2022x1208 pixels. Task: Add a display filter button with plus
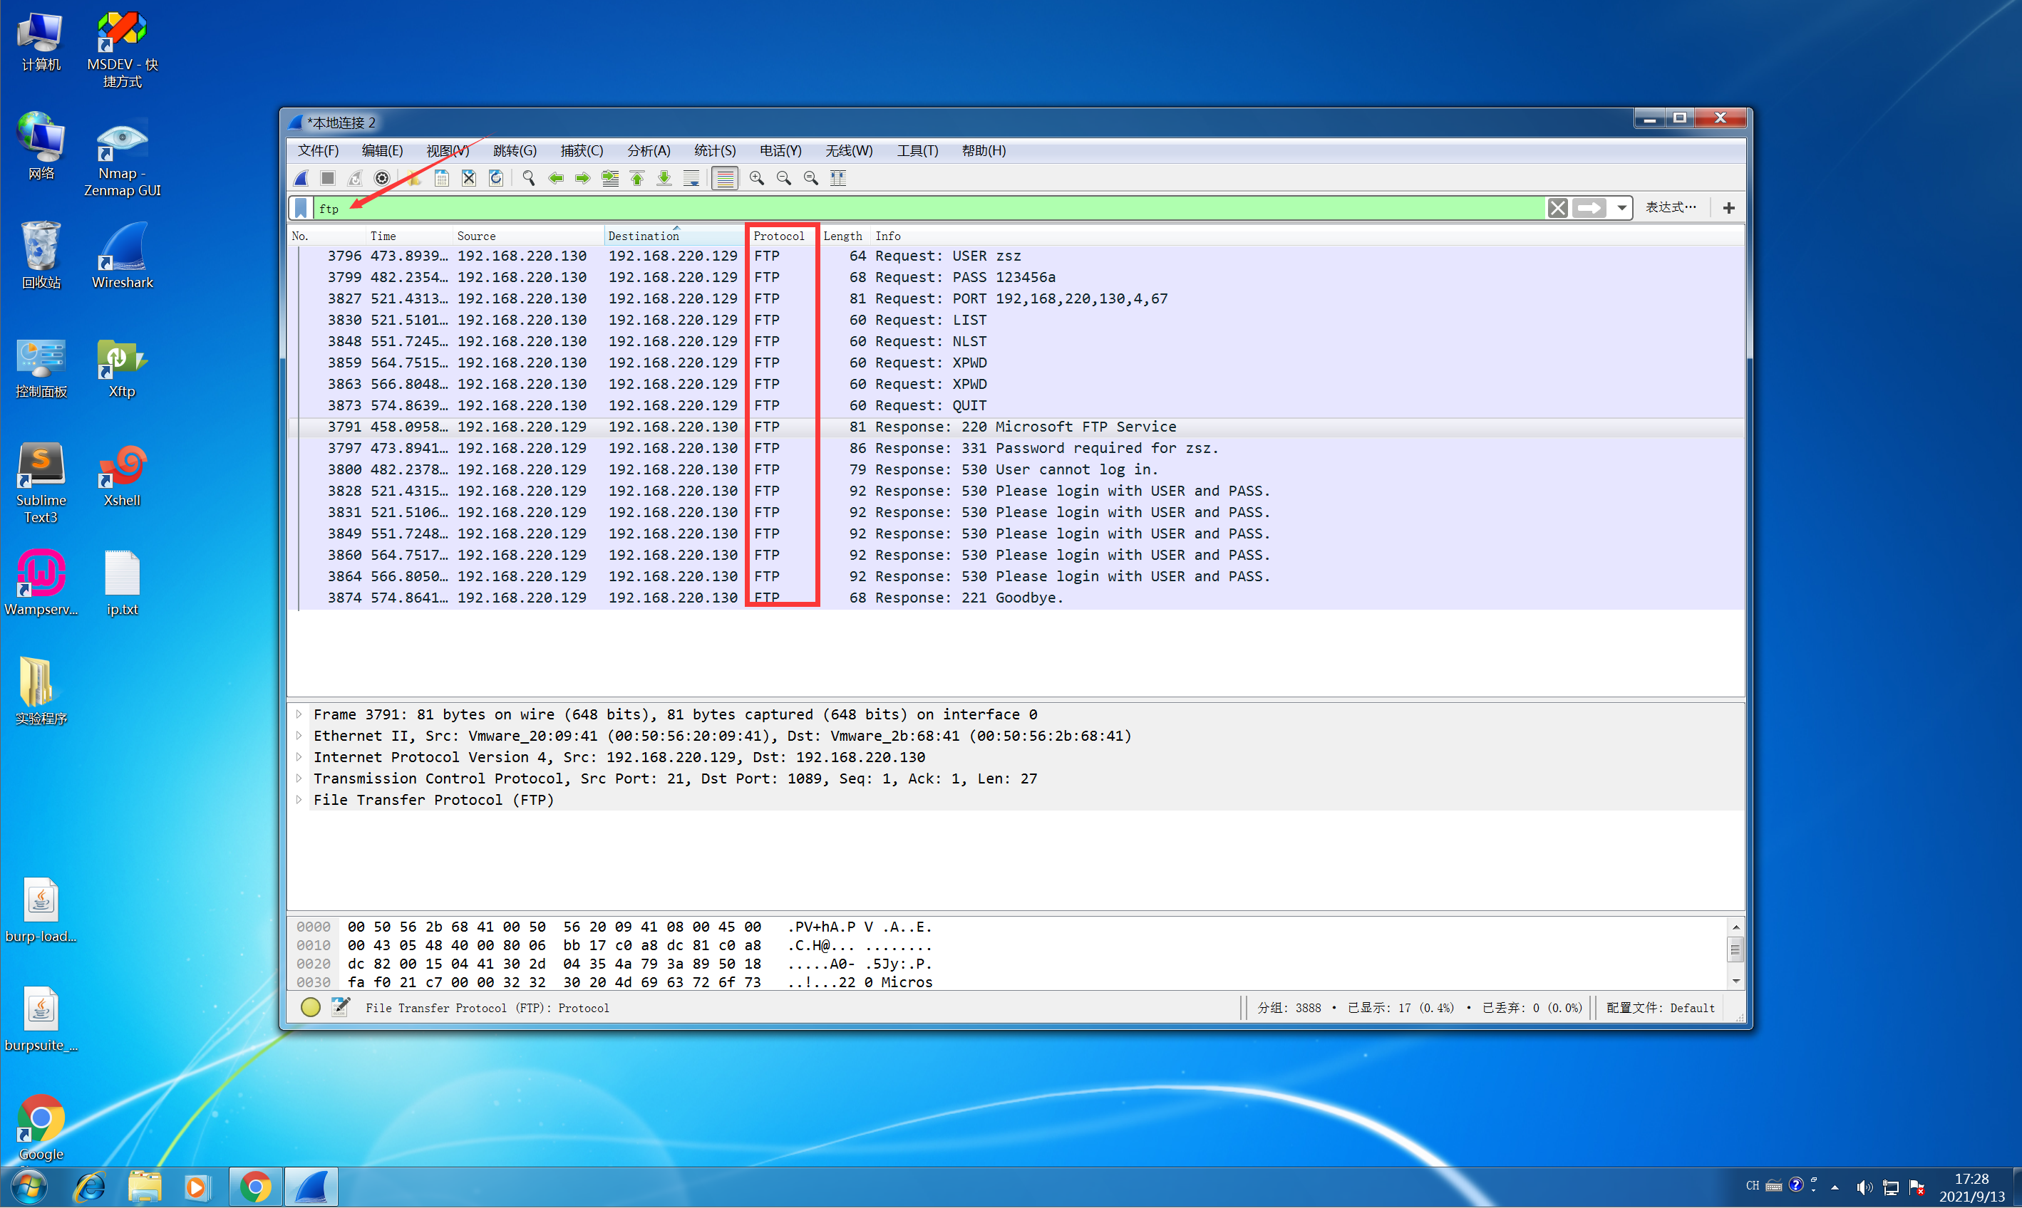point(1728,209)
